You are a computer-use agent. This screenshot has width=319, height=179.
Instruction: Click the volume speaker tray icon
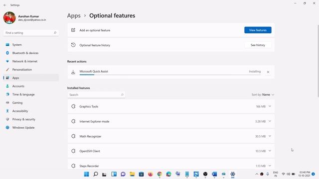[x=288, y=174]
